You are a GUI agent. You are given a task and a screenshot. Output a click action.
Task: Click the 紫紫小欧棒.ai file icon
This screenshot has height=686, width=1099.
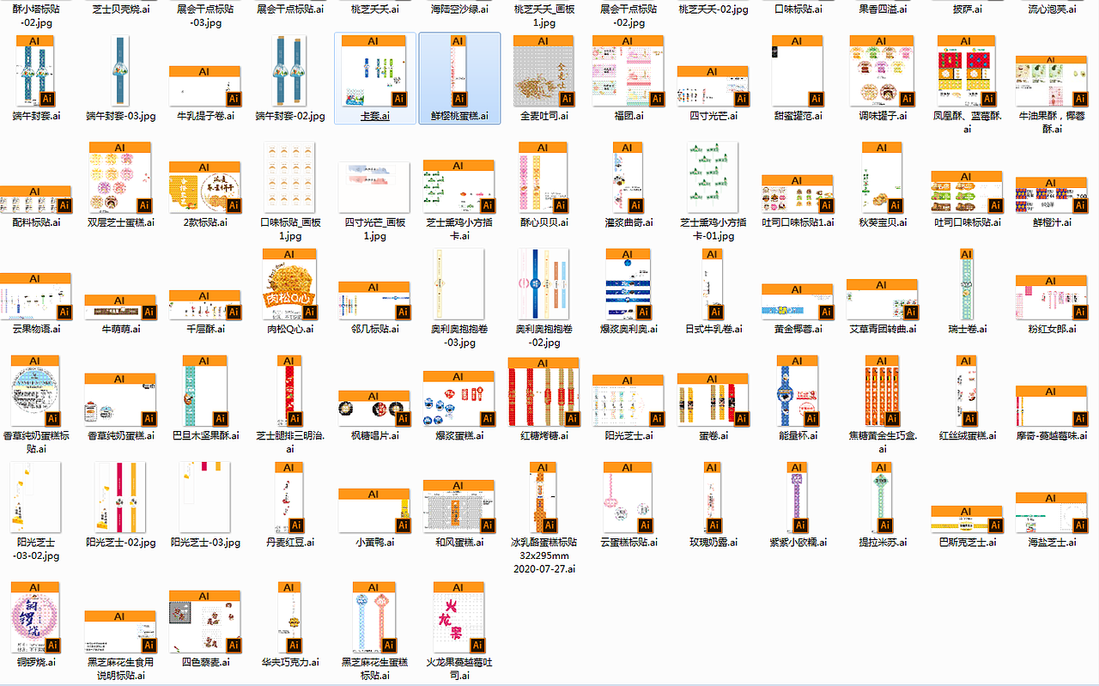pos(797,498)
